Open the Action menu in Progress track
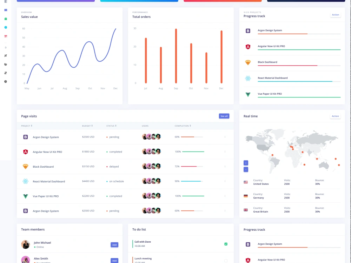 click(335, 15)
